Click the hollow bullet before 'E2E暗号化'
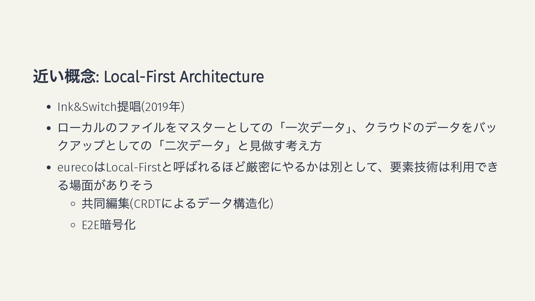The width and height of the screenshot is (535, 301). [x=73, y=225]
